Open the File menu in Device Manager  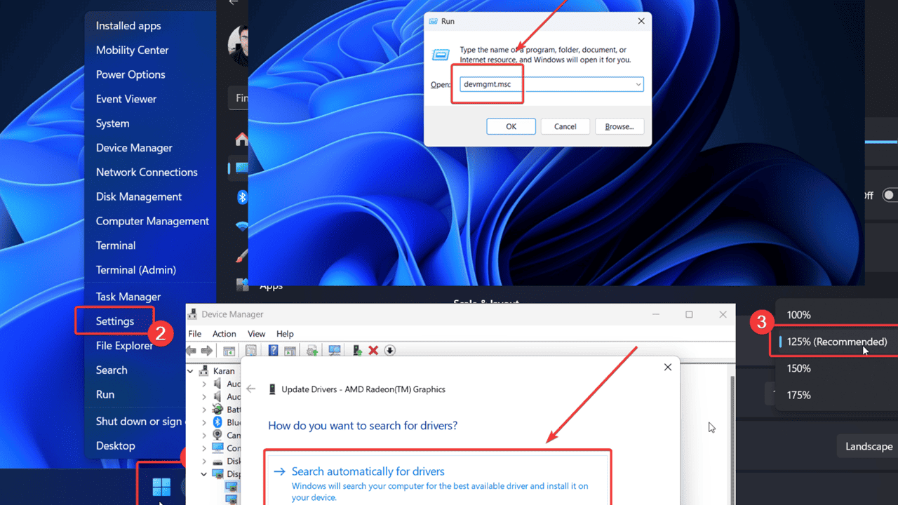[x=195, y=334]
